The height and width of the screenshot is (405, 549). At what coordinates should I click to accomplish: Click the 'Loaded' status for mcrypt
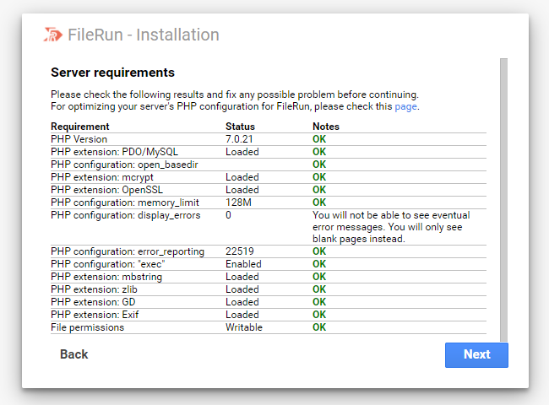[x=242, y=177]
